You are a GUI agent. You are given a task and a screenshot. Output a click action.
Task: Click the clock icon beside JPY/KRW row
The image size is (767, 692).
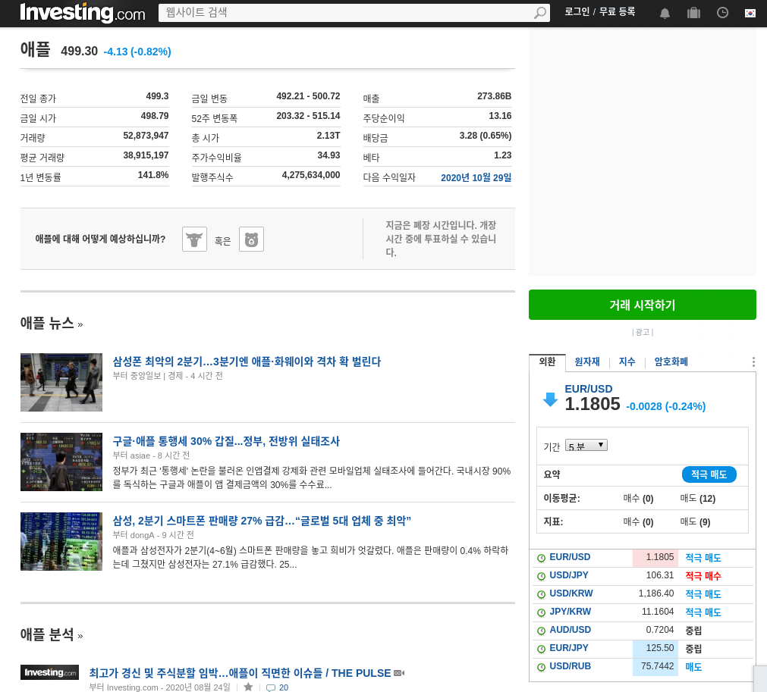[541, 612]
